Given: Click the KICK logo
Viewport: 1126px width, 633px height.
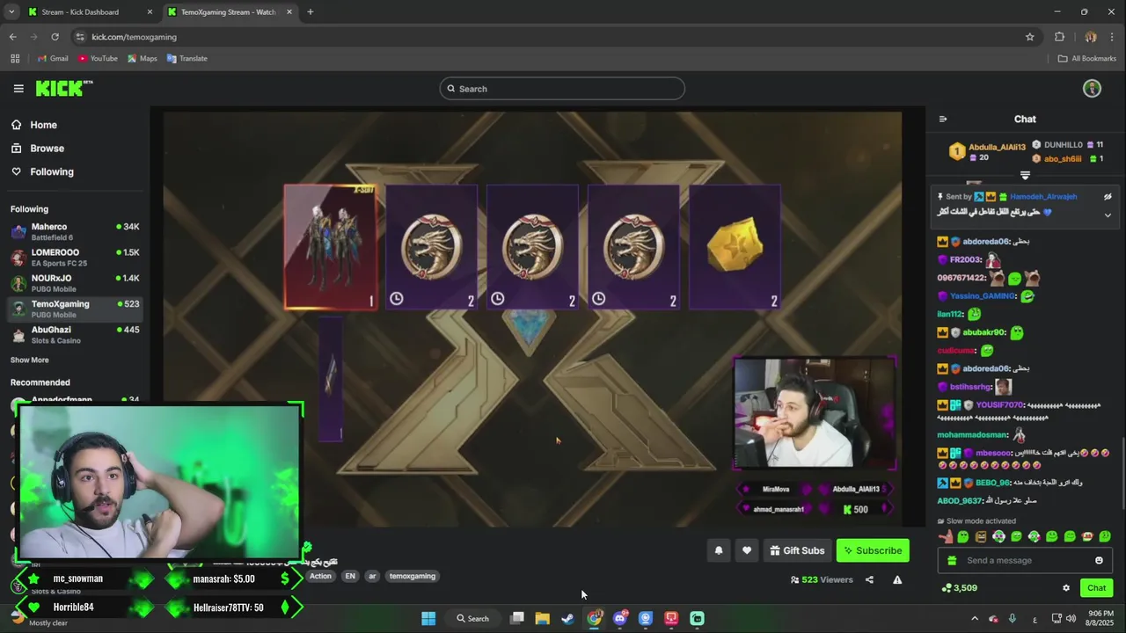Looking at the screenshot, I should (63, 88).
